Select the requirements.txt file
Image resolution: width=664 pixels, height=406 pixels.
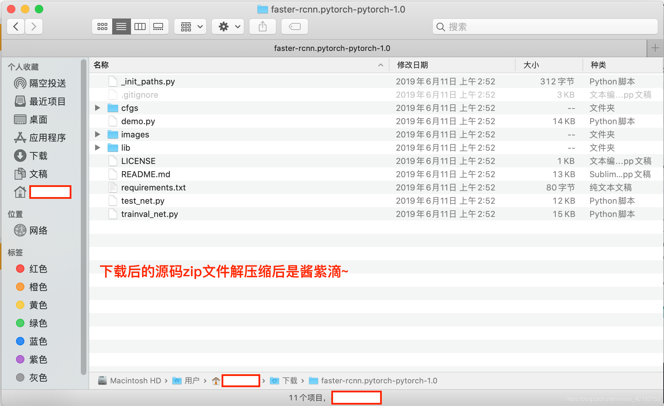tap(376, 188)
